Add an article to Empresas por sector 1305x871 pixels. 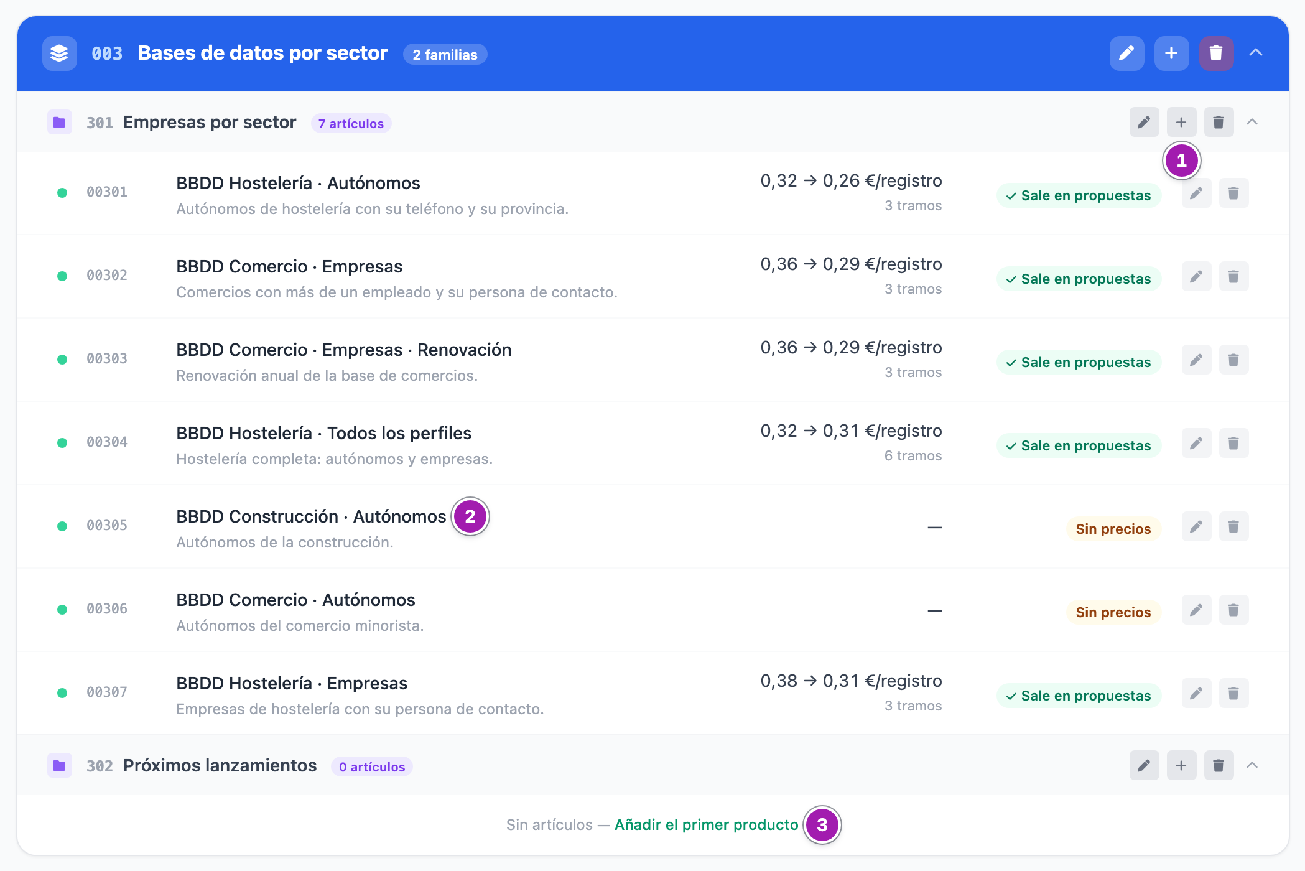click(1181, 122)
